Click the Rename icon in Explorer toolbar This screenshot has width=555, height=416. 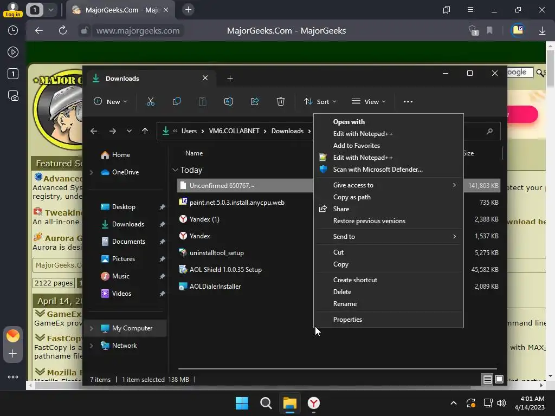229,101
